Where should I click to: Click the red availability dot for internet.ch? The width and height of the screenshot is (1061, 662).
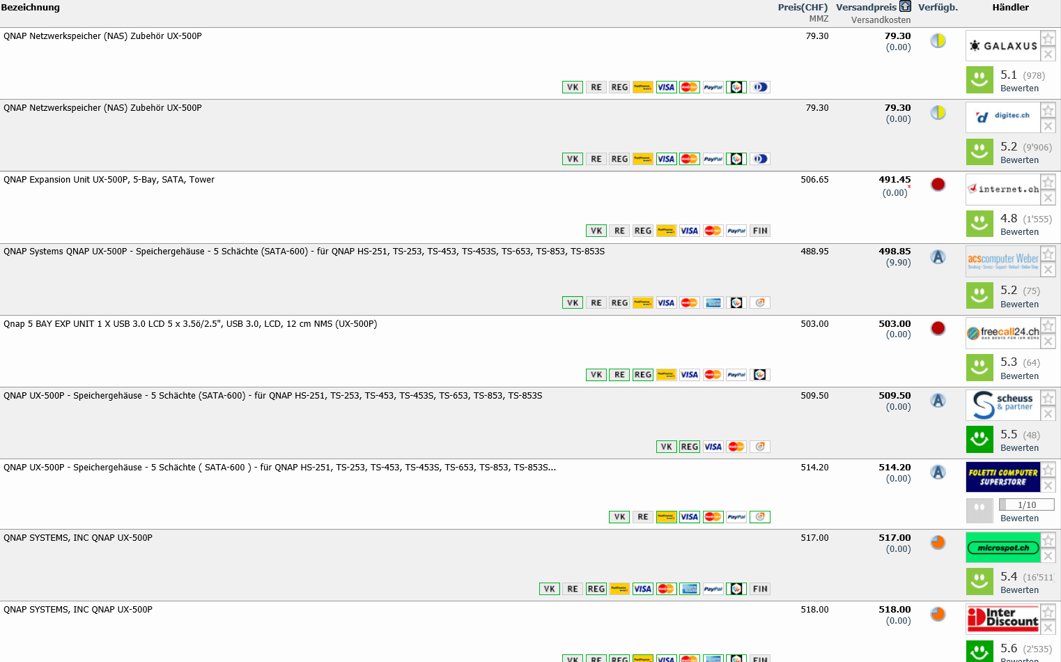click(x=938, y=184)
